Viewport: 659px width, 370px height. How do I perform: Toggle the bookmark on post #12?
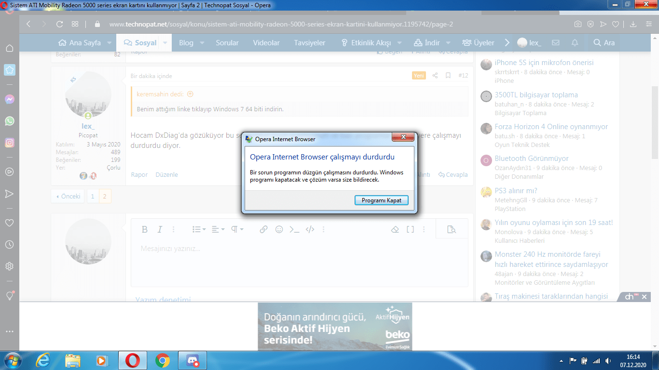pyautogui.click(x=448, y=76)
